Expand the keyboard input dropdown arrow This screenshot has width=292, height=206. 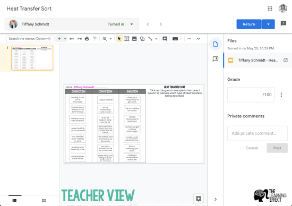click(181, 39)
